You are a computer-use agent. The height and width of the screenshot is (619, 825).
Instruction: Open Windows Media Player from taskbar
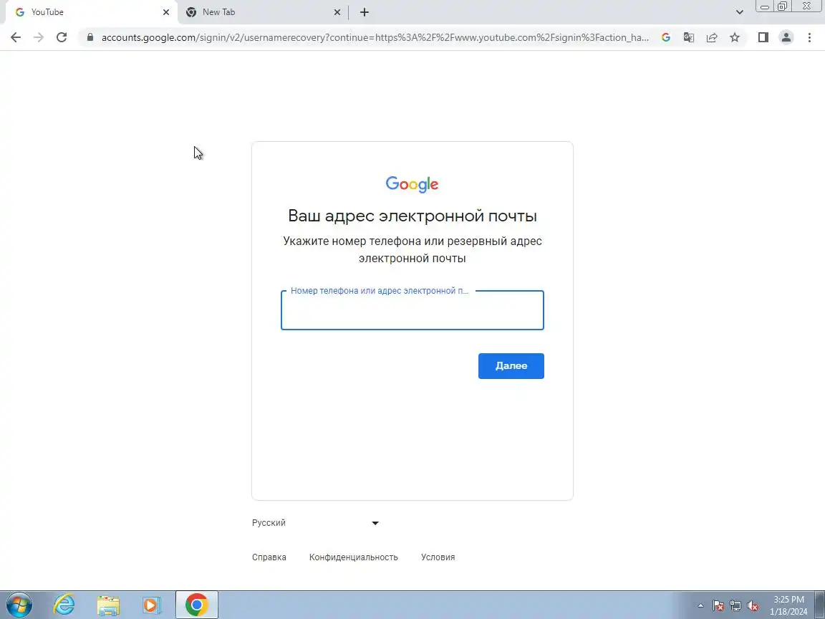(x=152, y=605)
